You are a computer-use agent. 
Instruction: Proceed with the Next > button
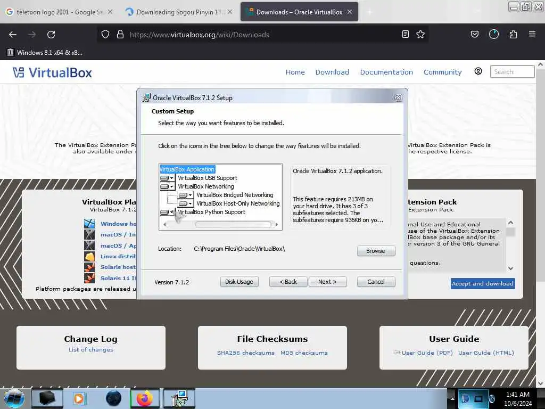[x=327, y=282]
